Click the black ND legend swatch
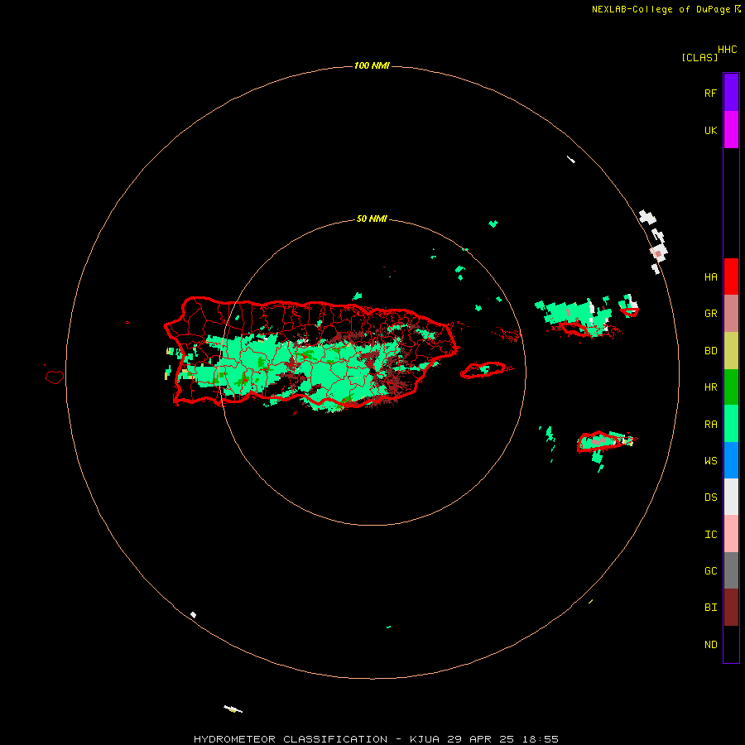Screen dimensions: 745x745 tap(731, 644)
